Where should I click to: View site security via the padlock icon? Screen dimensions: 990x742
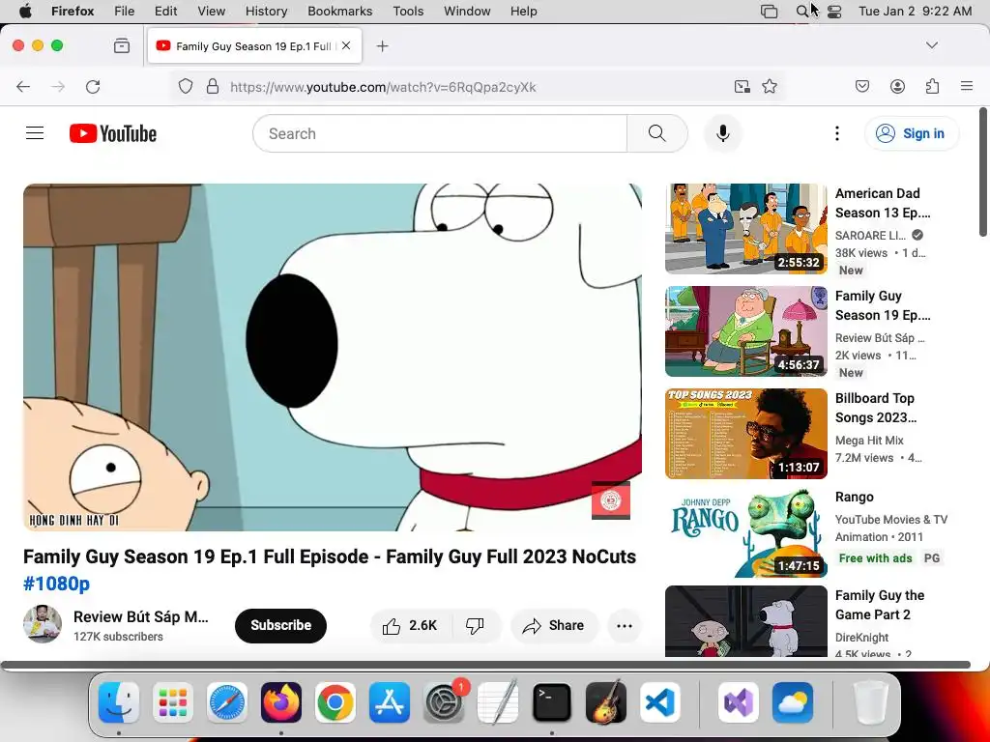point(213,86)
